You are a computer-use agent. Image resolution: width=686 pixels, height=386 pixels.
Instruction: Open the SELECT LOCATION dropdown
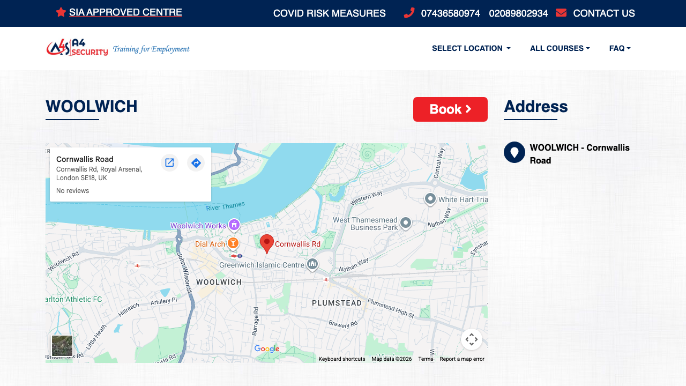471,48
